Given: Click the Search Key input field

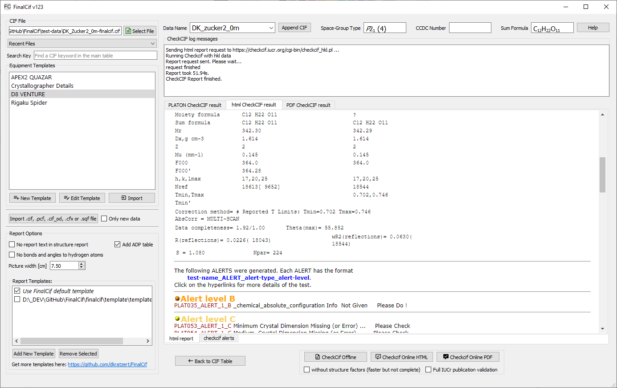Looking at the screenshot, I should 95,56.
